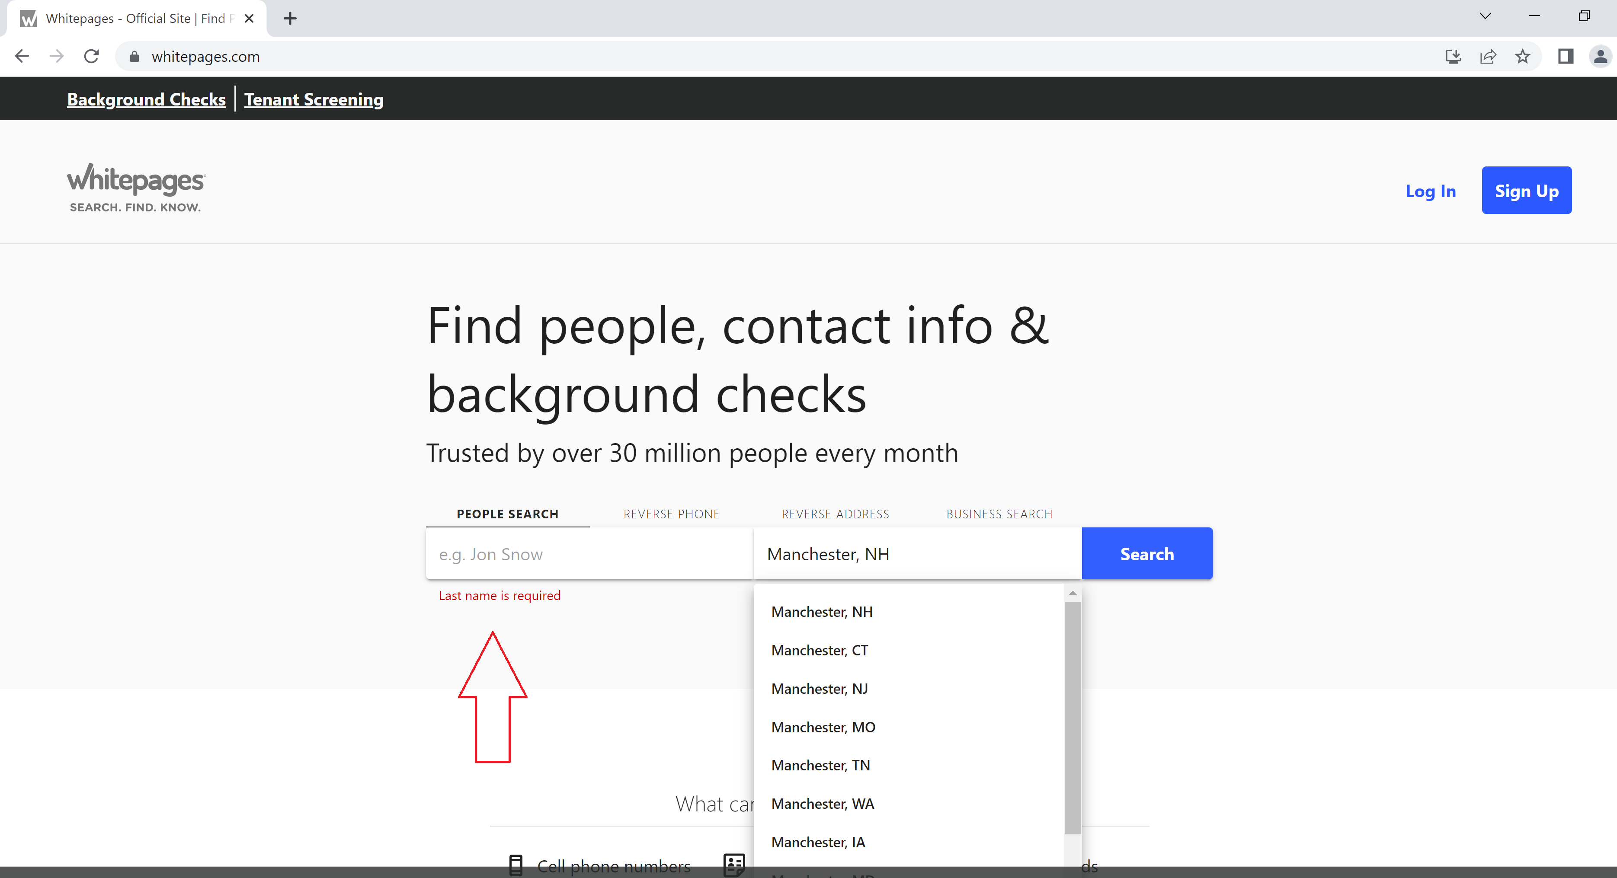This screenshot has width=1617, height=878.
Task: Open the Tenant Screening link
Action: point(314,99)
